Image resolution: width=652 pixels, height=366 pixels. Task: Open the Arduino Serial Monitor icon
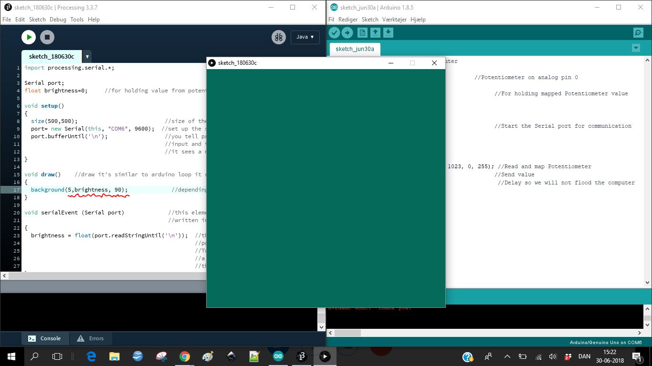pos(638,32)
